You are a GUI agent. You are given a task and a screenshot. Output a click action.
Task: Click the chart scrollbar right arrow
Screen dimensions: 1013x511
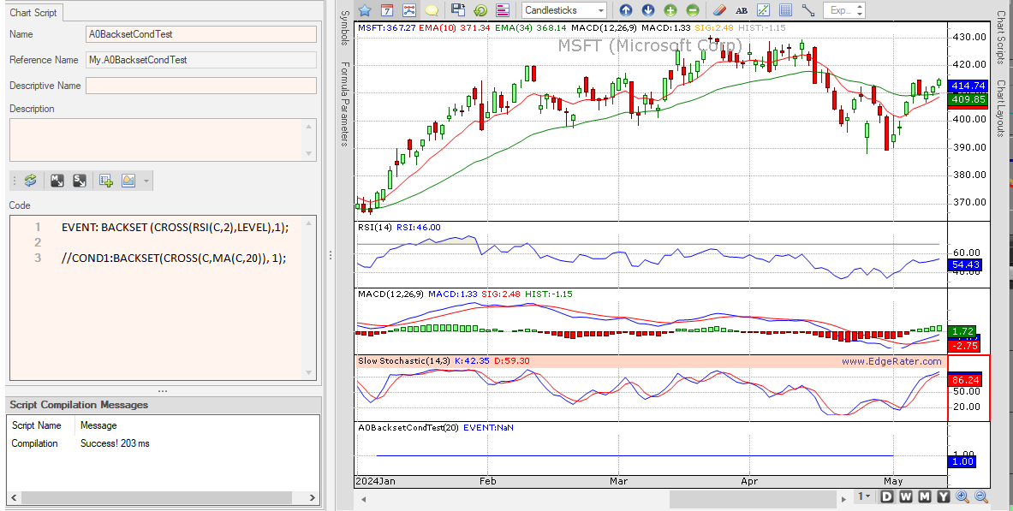(x=843, y=499)
